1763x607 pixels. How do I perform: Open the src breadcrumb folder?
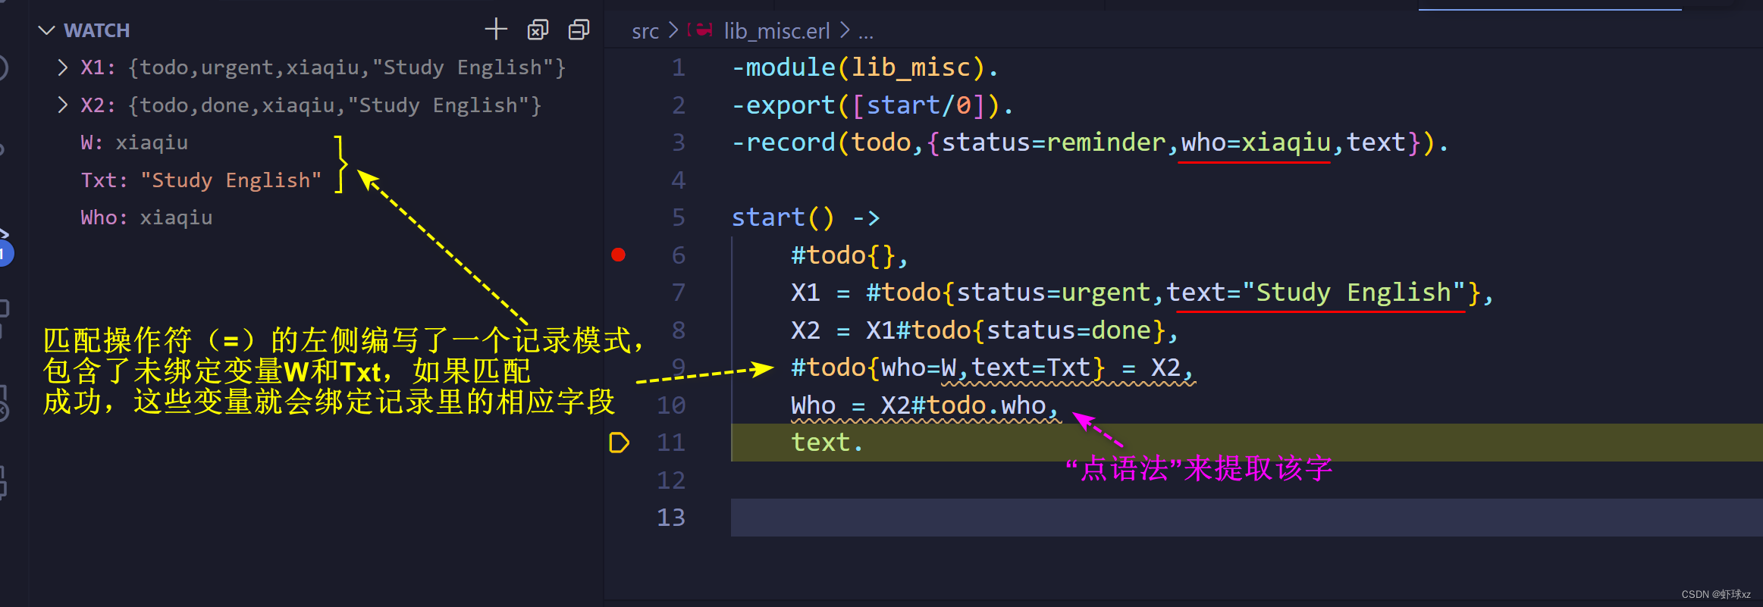[645, 31]
